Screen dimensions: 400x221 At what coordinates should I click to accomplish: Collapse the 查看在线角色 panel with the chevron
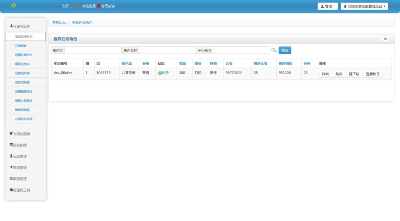pos(385,39)
